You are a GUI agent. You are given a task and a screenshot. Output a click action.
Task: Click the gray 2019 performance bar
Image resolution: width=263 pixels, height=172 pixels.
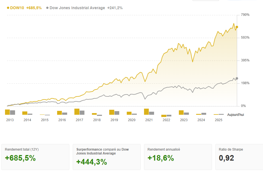tap(117, 113)
